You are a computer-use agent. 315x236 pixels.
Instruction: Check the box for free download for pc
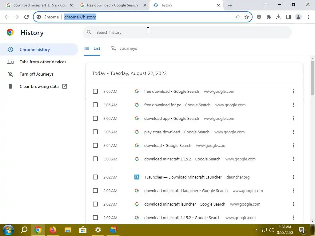pos(95,105)
